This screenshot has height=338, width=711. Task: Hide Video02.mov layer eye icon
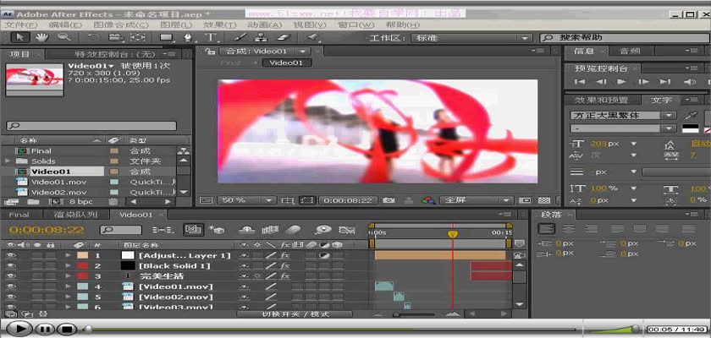point(9,297)
